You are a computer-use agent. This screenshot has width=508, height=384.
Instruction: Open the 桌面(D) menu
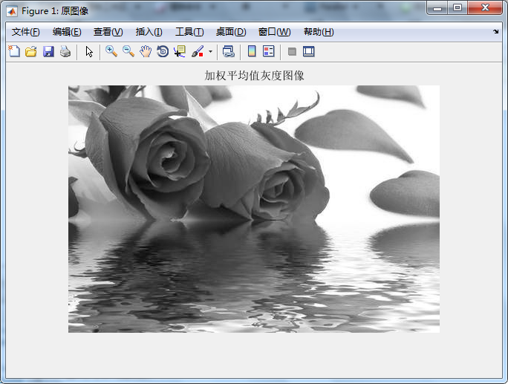pyautogui.click(x=231, y=32)
